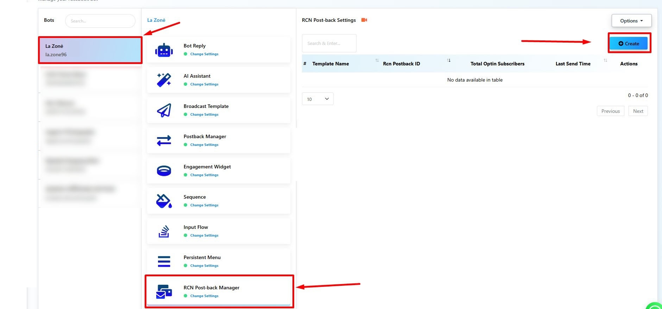Click the Next pagination button
This screenshot has height=309, width=662.
coord(638,111)
